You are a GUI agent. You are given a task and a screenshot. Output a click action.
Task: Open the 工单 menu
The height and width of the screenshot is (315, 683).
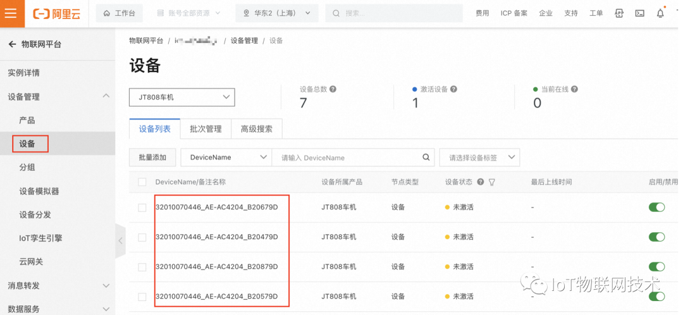(596, 13)
